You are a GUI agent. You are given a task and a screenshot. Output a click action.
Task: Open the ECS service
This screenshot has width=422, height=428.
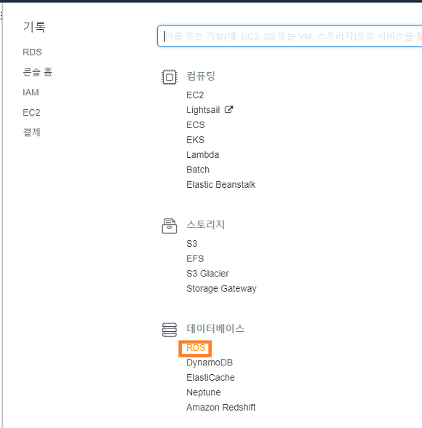[195, 124]
